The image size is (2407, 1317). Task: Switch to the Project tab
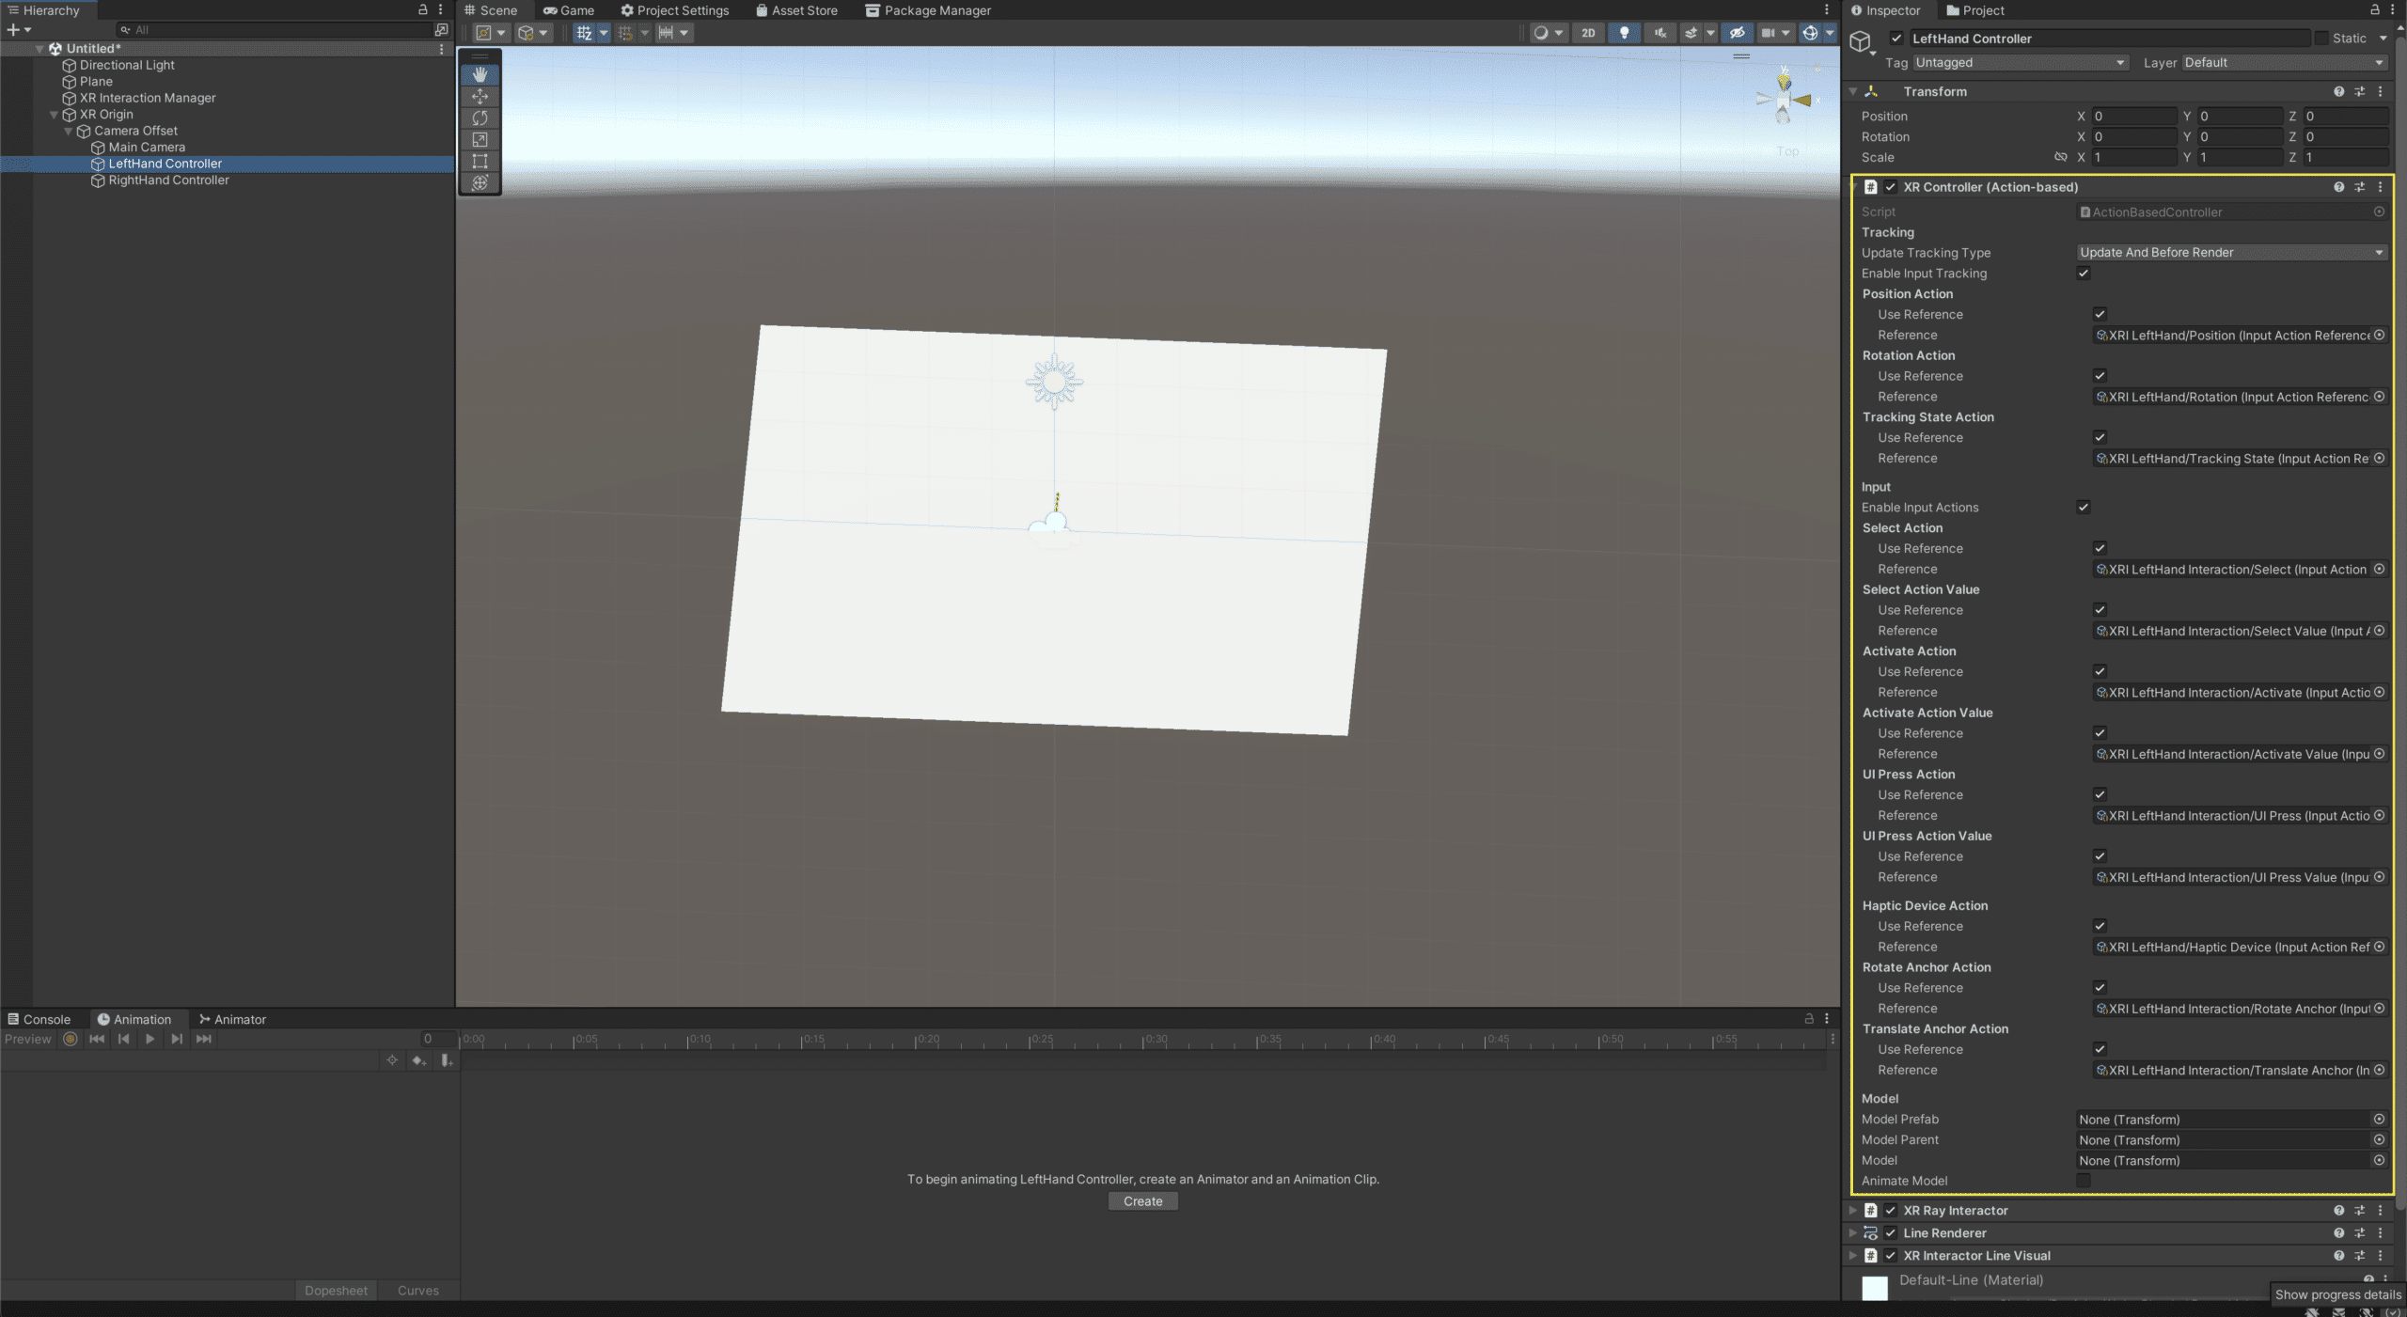coord(1975,10)
